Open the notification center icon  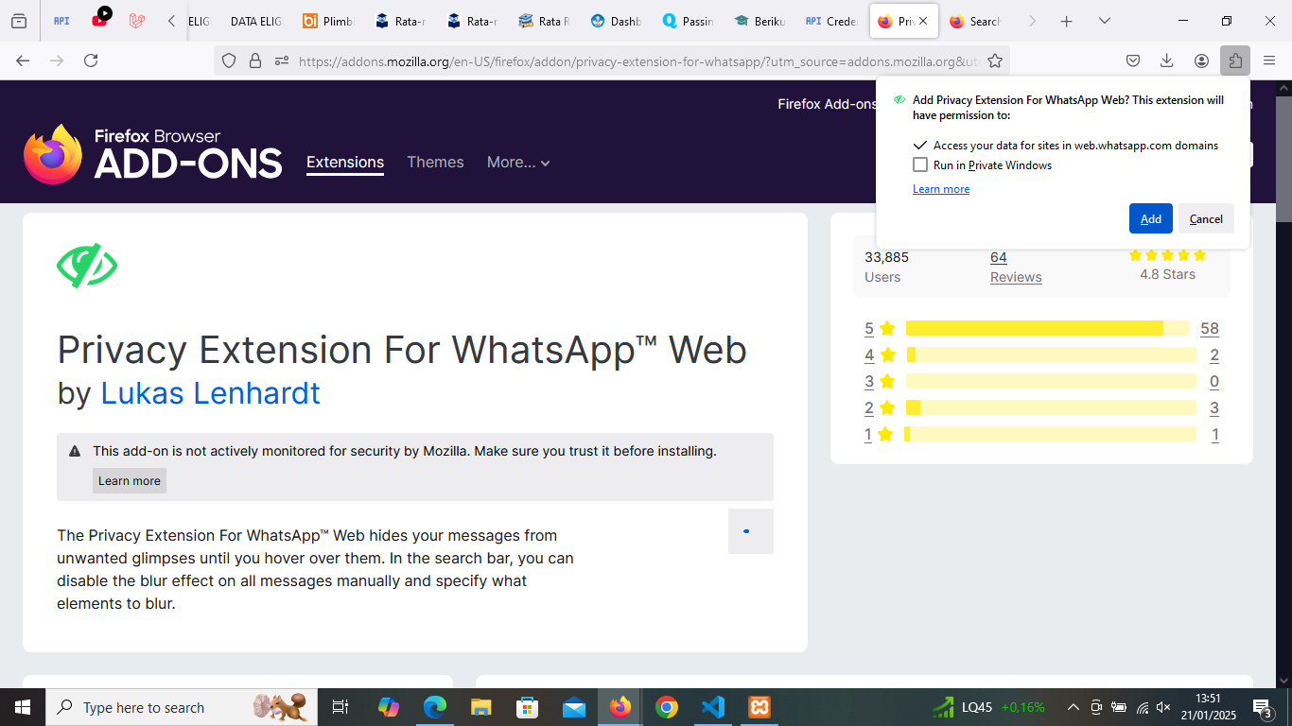pos(1263,707)
